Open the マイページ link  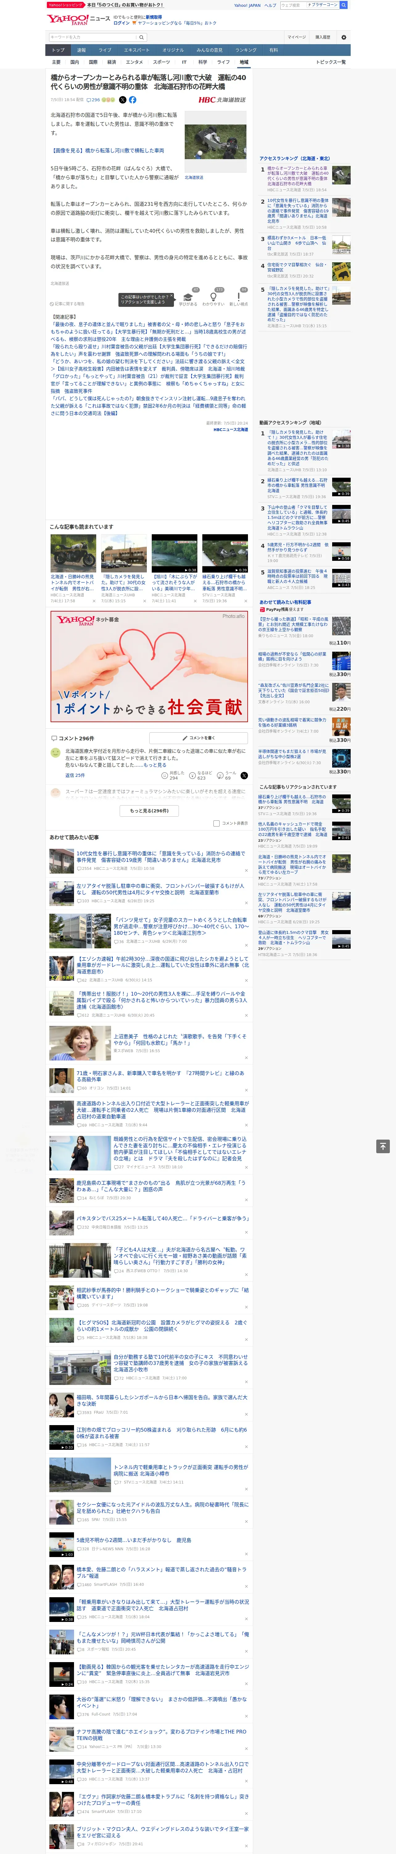point(296,37)
